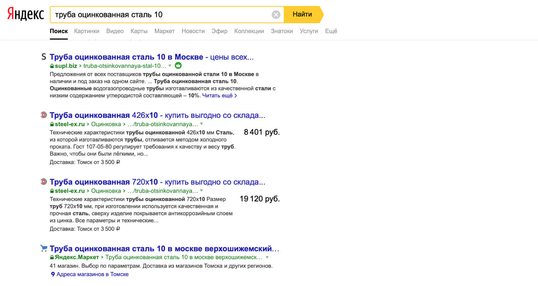This screenshot has width=538, height=286.
Task: Click the Яндекс logo
Action: tap(26, 14)
